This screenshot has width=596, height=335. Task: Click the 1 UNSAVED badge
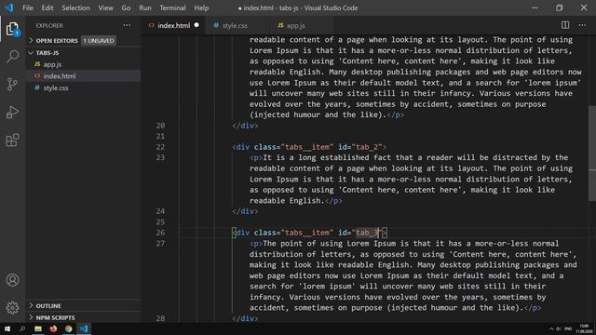(99, 40)
